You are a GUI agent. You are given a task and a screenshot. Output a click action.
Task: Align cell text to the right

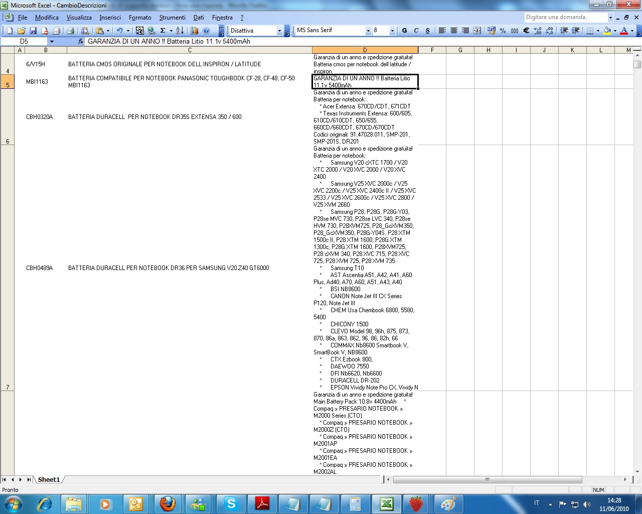point(465,31)
